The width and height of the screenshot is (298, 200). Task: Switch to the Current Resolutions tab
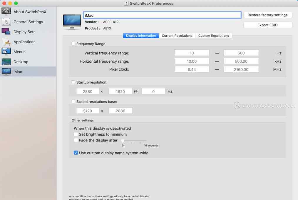[177, 36]
